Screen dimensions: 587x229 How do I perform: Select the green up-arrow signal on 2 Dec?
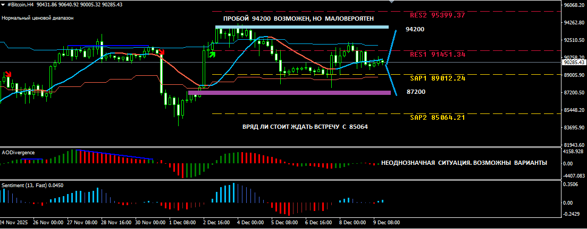tap(212, 55)
